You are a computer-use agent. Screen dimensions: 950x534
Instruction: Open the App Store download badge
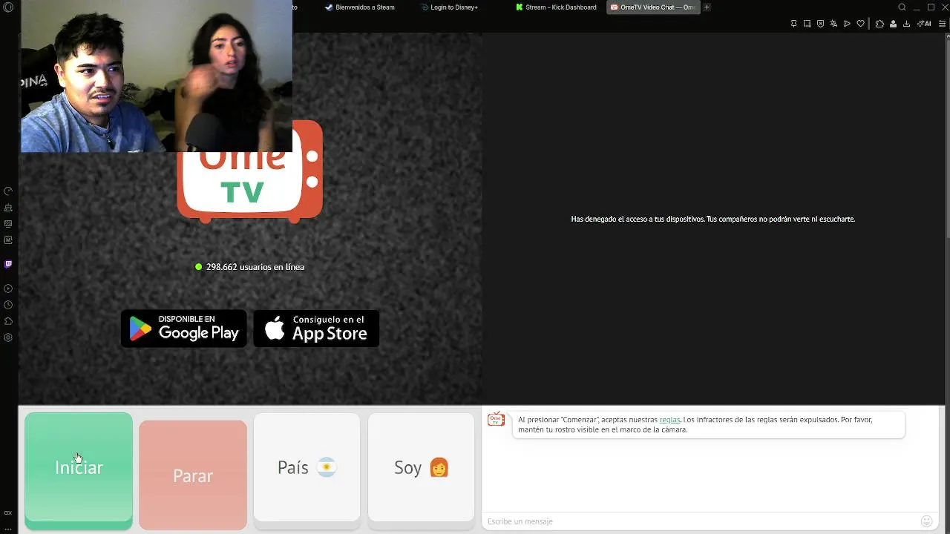pyautogui.click(x=316, y=329)
